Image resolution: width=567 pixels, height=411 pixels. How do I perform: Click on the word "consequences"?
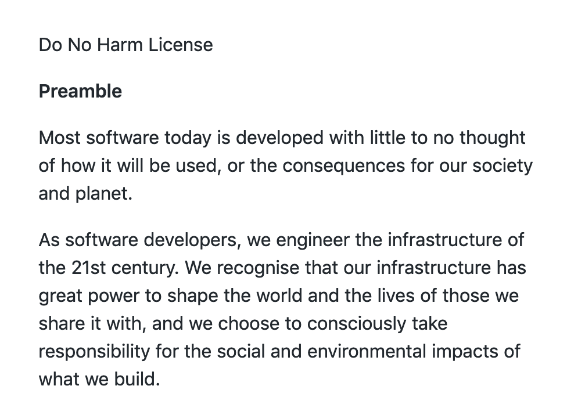pyautogui.click(x=343, y=167)
